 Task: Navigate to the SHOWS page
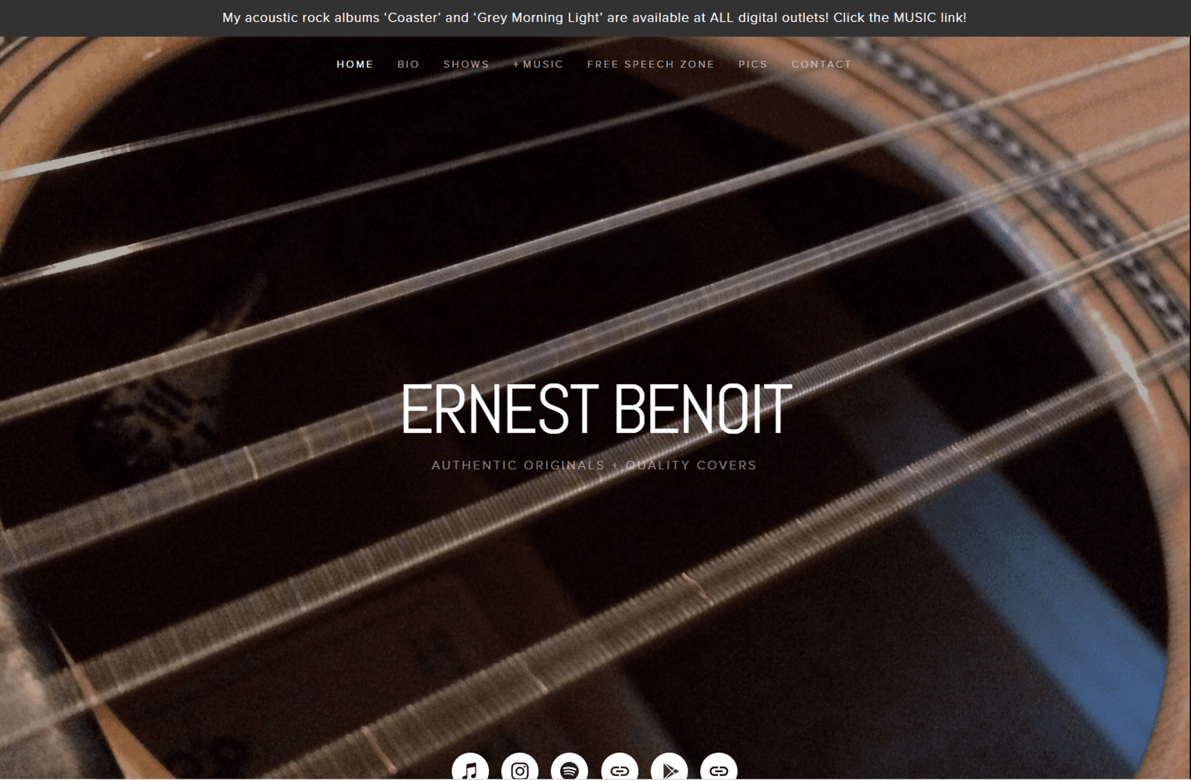pos(466,64)
